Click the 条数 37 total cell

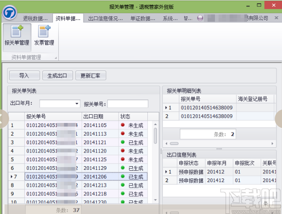click(53, 210)
